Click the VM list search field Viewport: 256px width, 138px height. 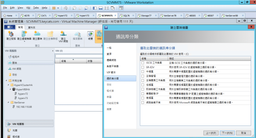[79, 56]
